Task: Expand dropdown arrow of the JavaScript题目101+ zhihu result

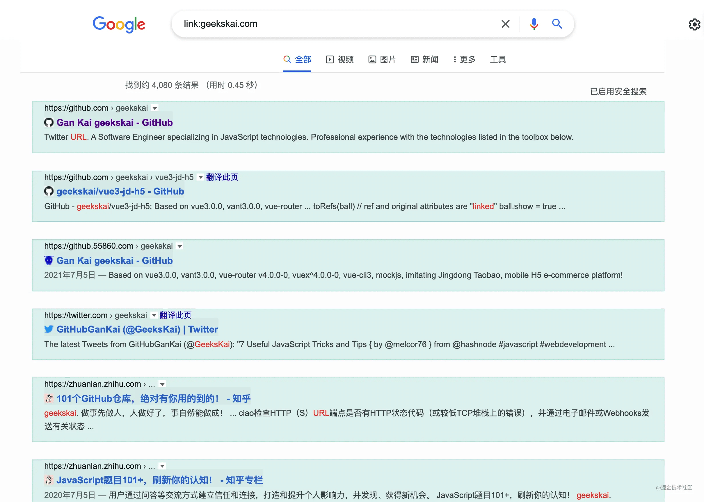Action: 162,466
